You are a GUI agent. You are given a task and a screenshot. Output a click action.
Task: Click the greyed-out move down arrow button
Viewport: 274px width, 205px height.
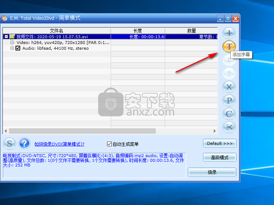click(229, 60)
